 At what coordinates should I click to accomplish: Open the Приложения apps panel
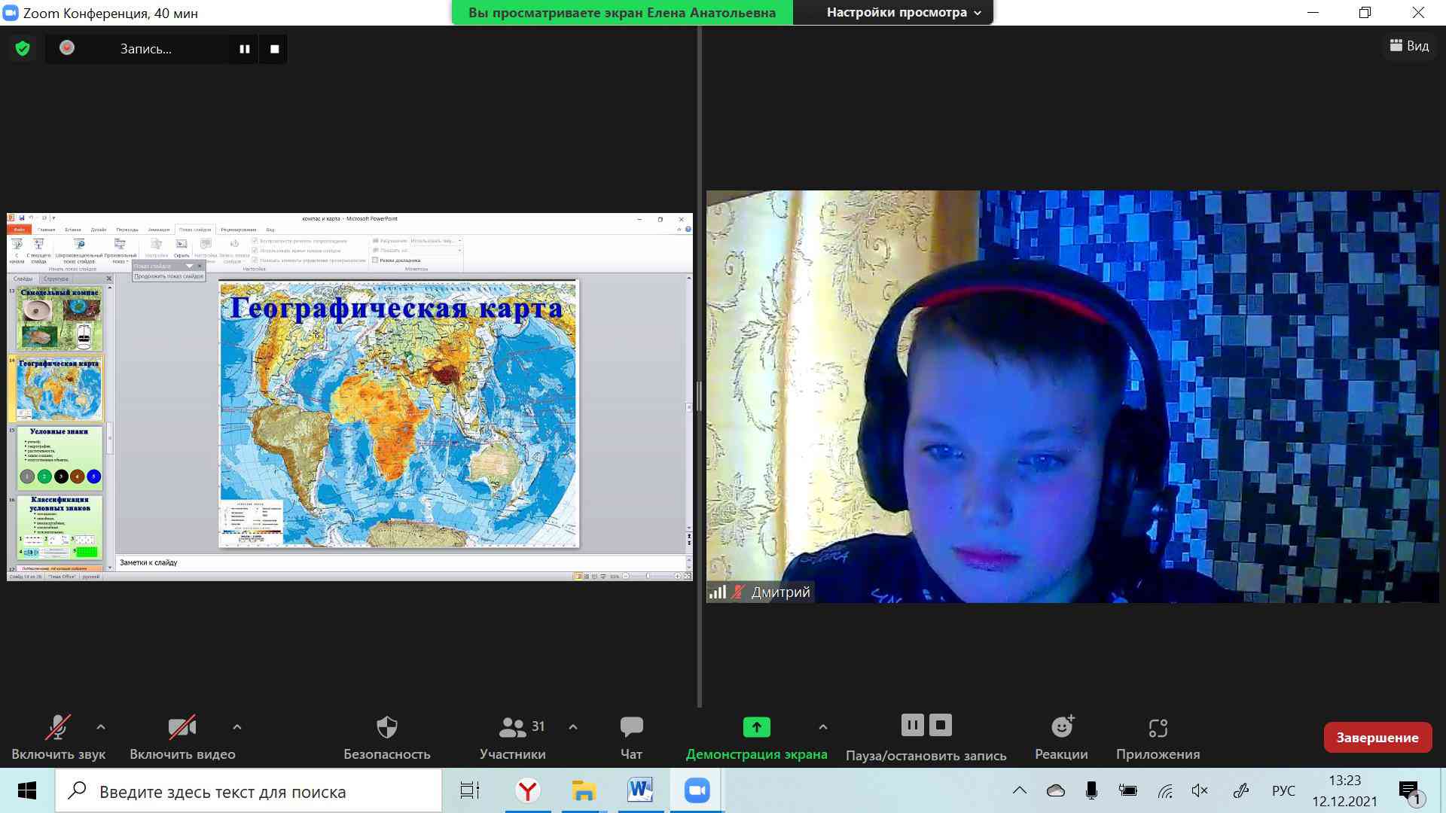point(1158,738)
